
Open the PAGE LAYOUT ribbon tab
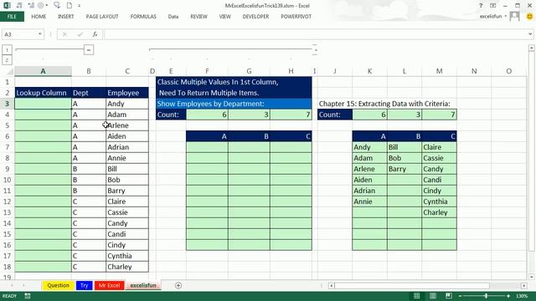tap(102, 17)
